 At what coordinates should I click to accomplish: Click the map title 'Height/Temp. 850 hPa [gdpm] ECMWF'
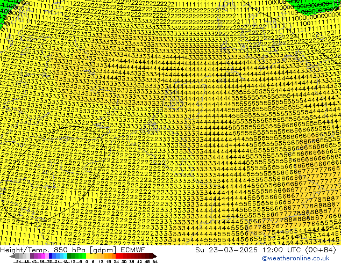(73, 250)
